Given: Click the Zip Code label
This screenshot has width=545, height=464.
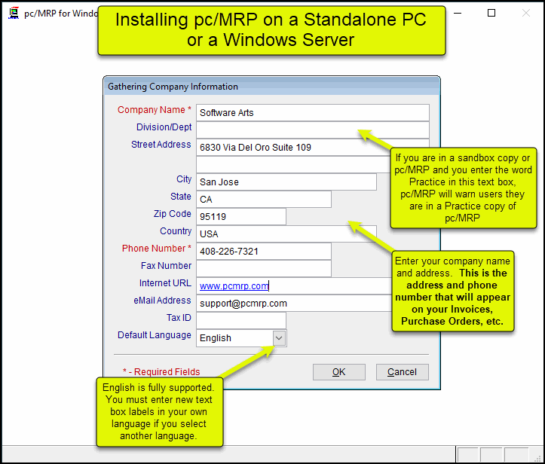Looking at the screenshot, I should coord(173,214).
